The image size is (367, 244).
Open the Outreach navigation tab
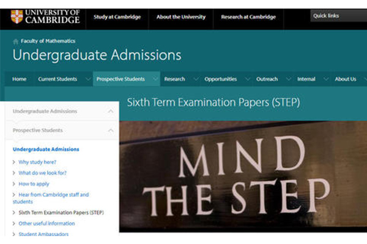pos(267,79)
